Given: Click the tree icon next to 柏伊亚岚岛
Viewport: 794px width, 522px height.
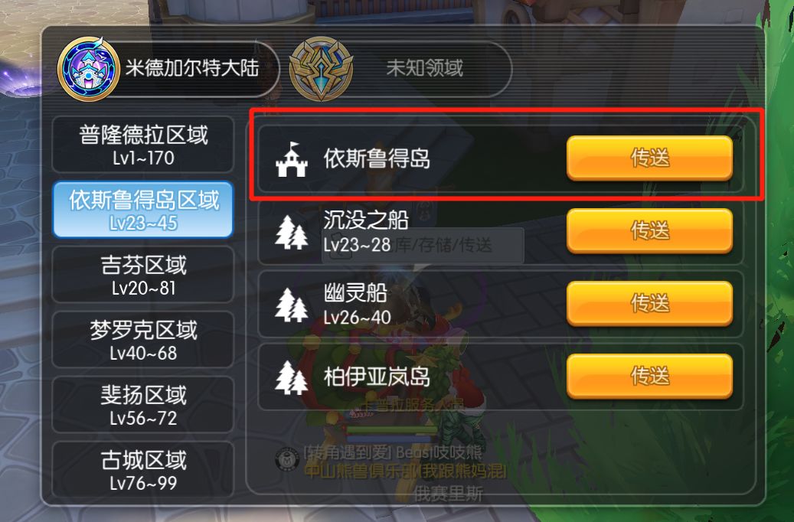Looking at the screenshot, I should coord(291,377).
